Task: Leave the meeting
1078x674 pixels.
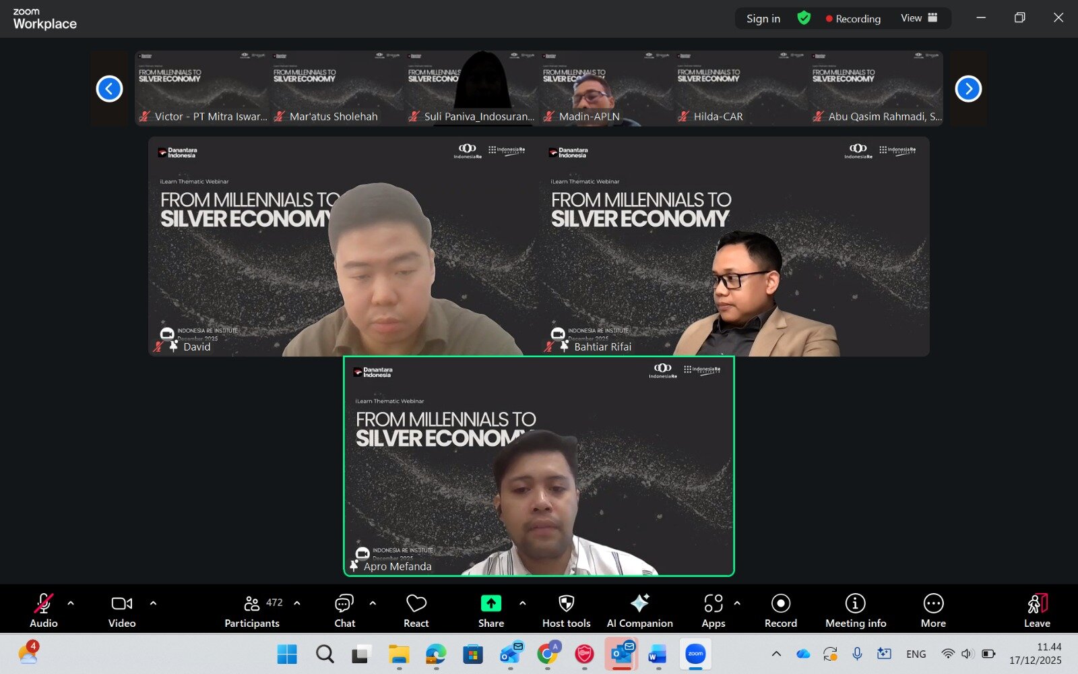Action: [x=1037, y=610]
